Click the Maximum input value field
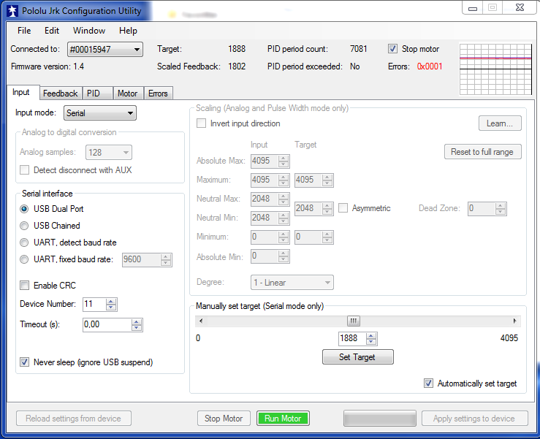Image resolution: width=540 pixels, height=439 pixels. pos(265,180)
